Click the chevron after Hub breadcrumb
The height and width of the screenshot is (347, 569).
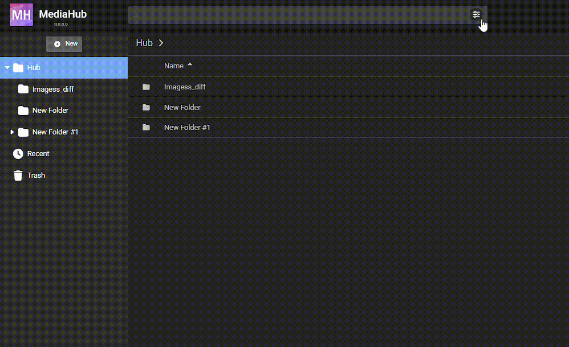[161, 43]
